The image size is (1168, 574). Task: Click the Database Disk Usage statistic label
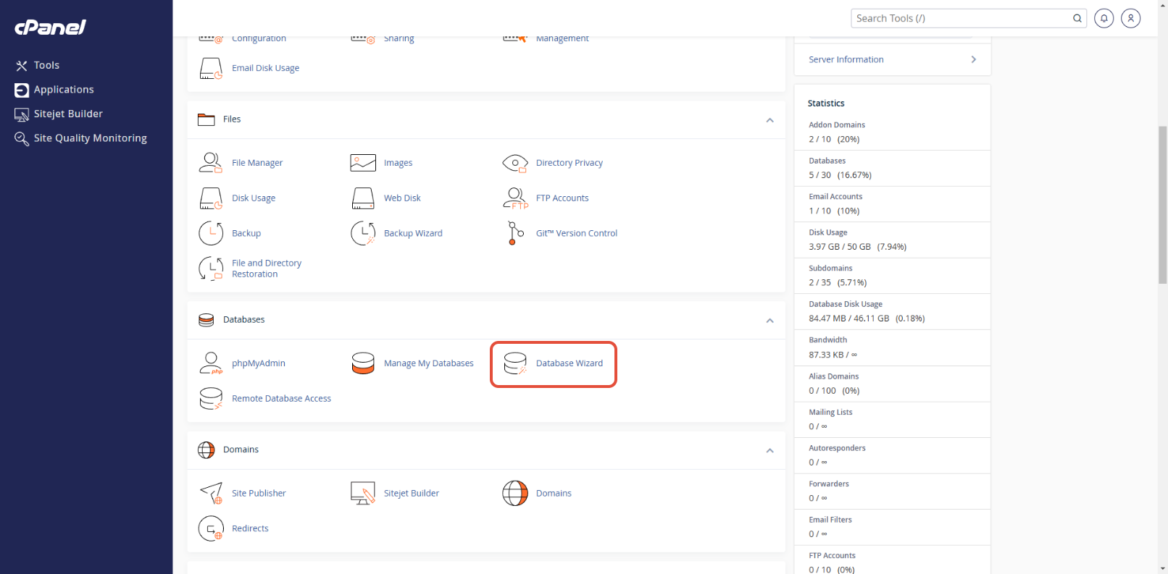[846, 304]
